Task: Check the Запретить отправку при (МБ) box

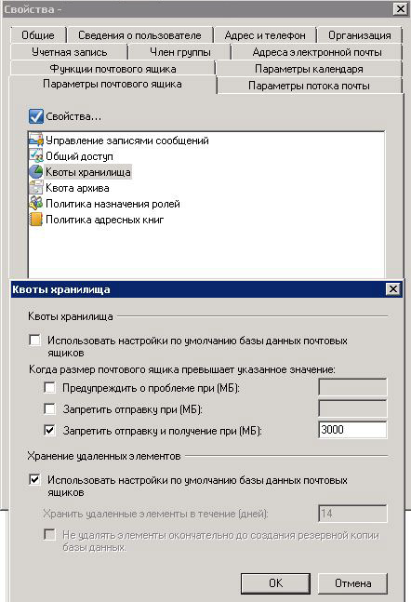Action: [x=50, y=408]
